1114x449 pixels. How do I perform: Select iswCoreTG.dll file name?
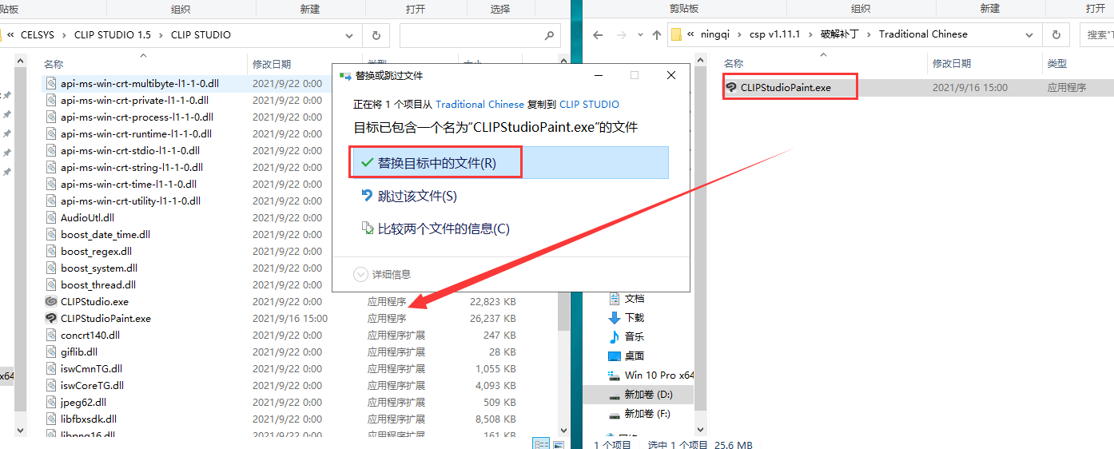(x=92, y=385)
